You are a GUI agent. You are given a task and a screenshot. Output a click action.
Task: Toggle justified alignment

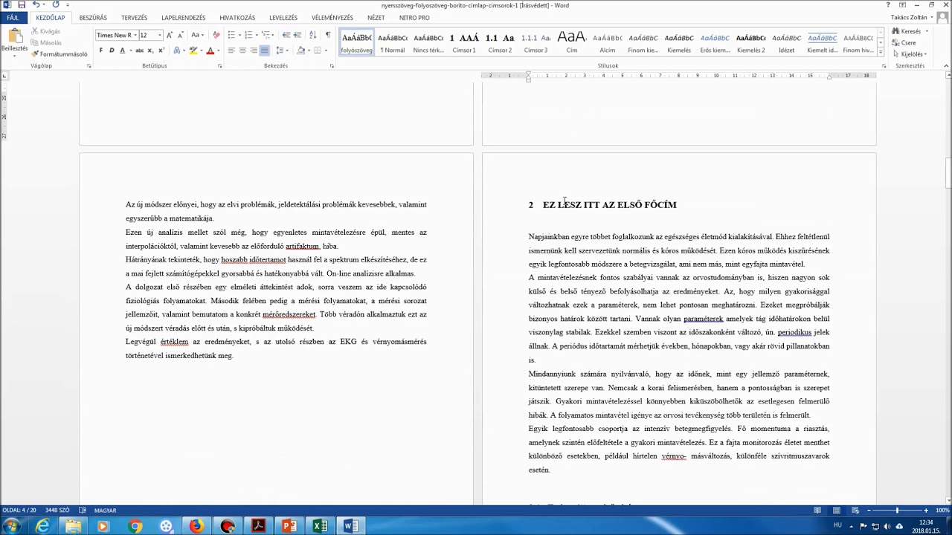[x=264, y=51]
